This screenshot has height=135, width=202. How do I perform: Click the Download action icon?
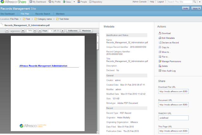pos(160,33)
